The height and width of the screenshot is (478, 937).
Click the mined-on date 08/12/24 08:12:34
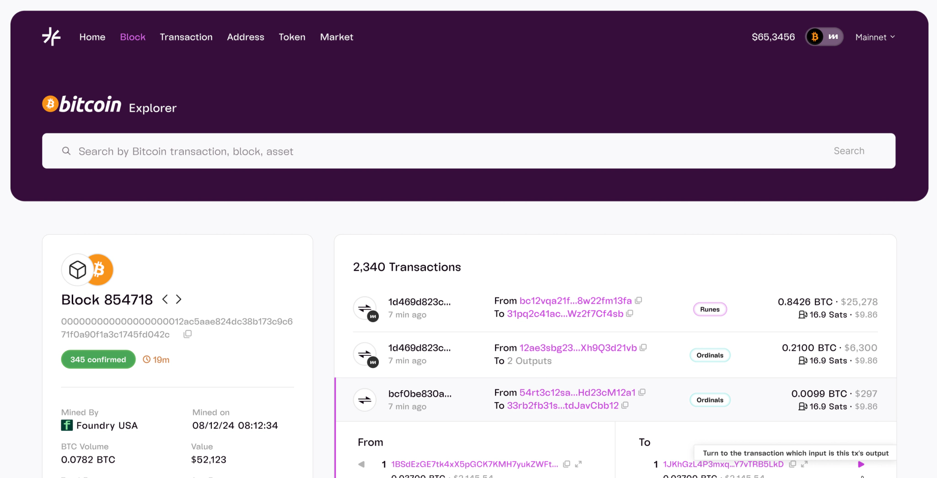(x=235, y=425)
